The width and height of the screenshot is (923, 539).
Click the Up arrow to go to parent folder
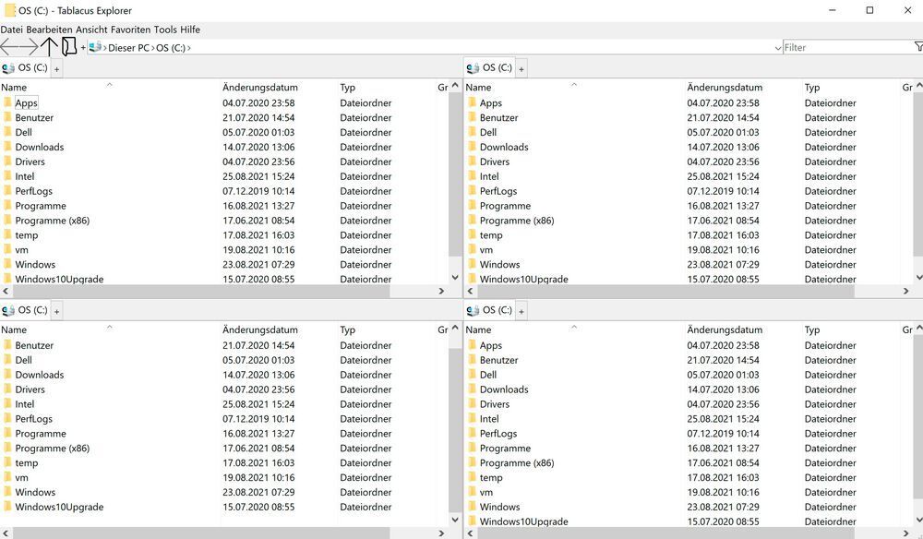(50, 47)
